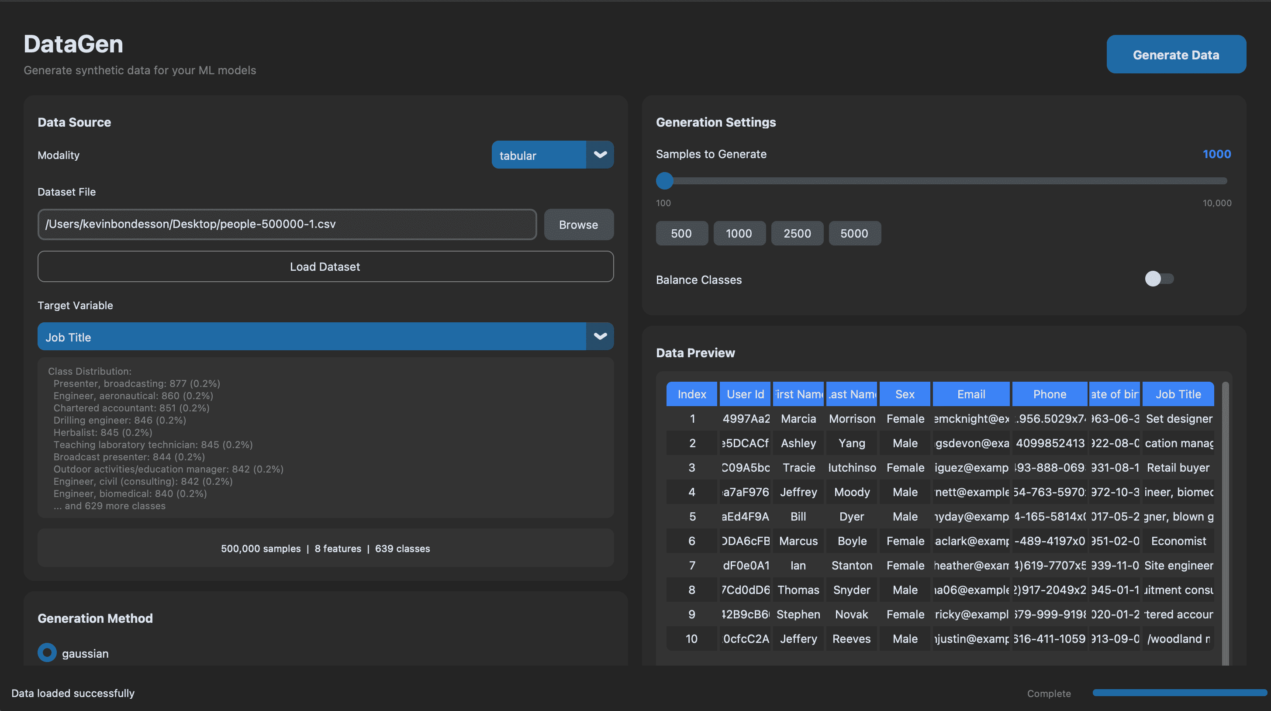1271x711 pixels.
Task: Choose the 5000 samples preset
Action: point(854,233)
